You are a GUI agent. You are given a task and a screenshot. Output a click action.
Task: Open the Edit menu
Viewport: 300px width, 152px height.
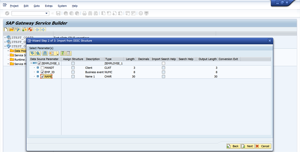click(x=26, y=6)
